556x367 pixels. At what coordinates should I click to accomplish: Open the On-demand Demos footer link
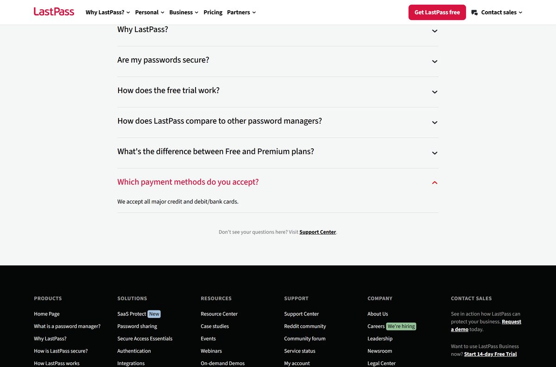click(x=222, y=363)
